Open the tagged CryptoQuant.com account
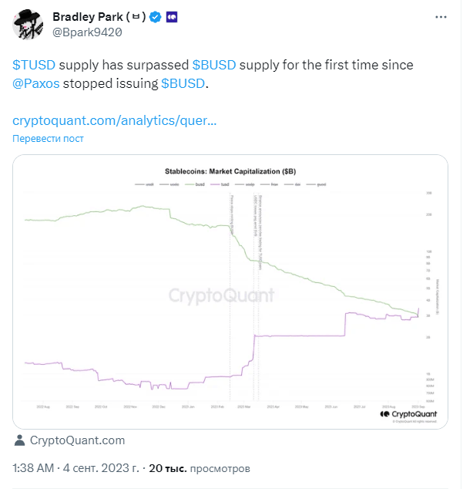 [x=77, y=440]
